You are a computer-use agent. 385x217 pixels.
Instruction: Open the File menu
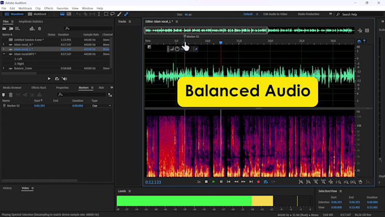[4, 8]
